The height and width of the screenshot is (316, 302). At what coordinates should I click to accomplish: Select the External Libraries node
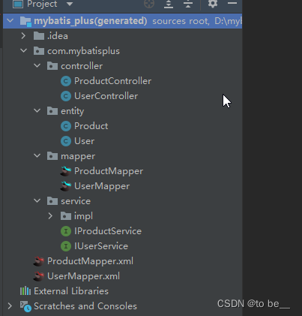(x=122, y=291)
